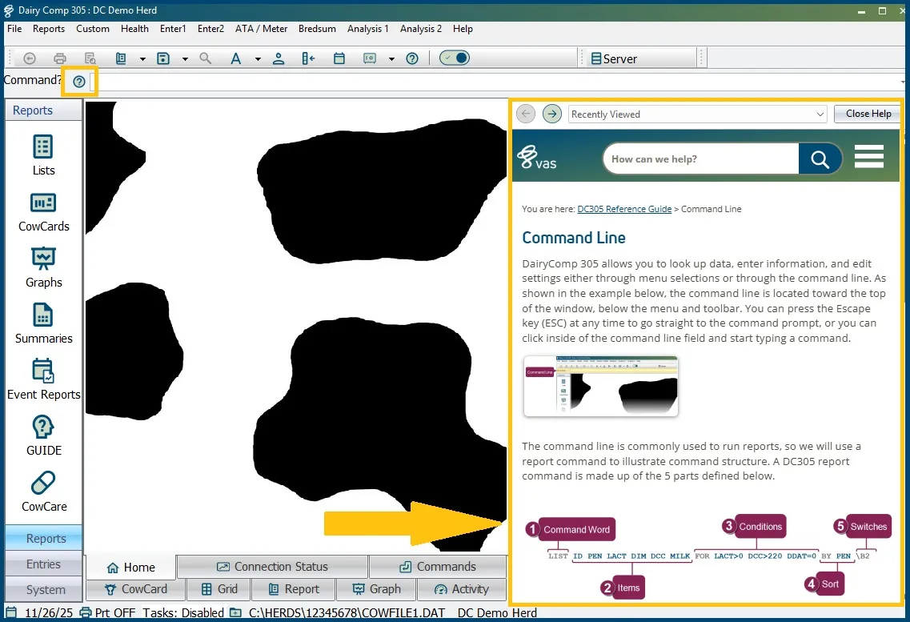Switch to the Grid tab
The width and height of the screenshot is (910, 622).
click(219, 589)
